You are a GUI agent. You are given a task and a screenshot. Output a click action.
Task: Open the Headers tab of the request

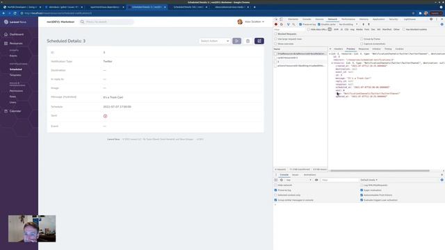tap(339, 49)
